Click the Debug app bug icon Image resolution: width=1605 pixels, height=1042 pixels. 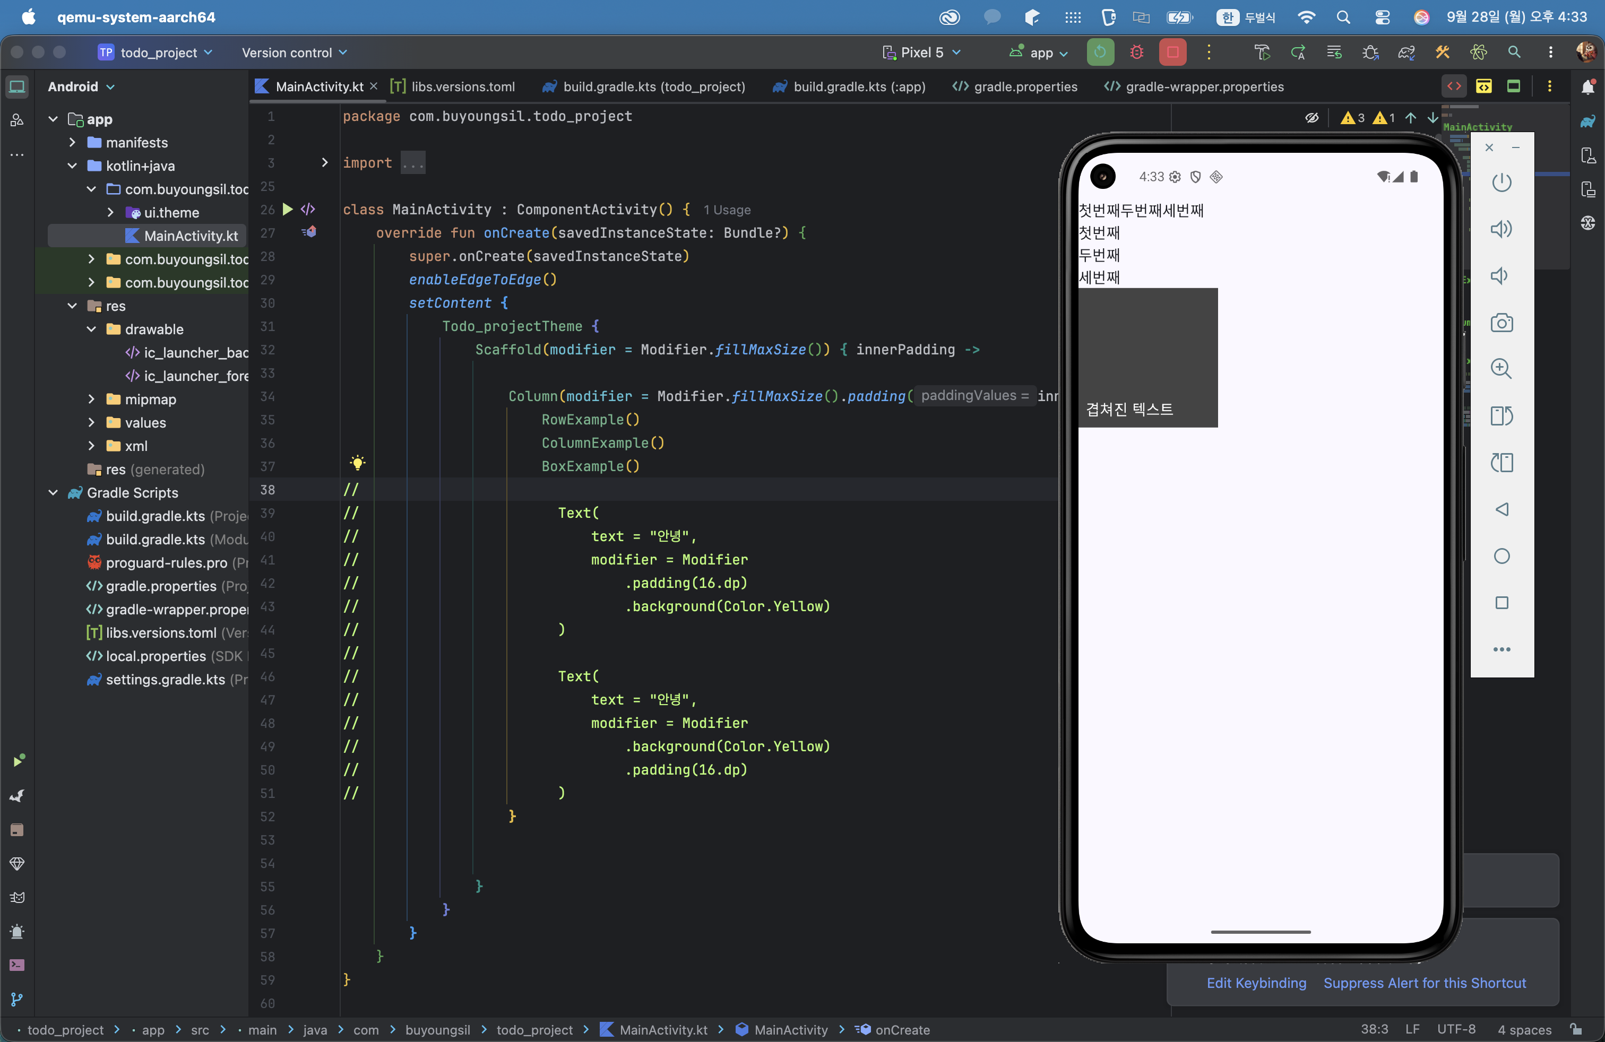point(1136,53)
